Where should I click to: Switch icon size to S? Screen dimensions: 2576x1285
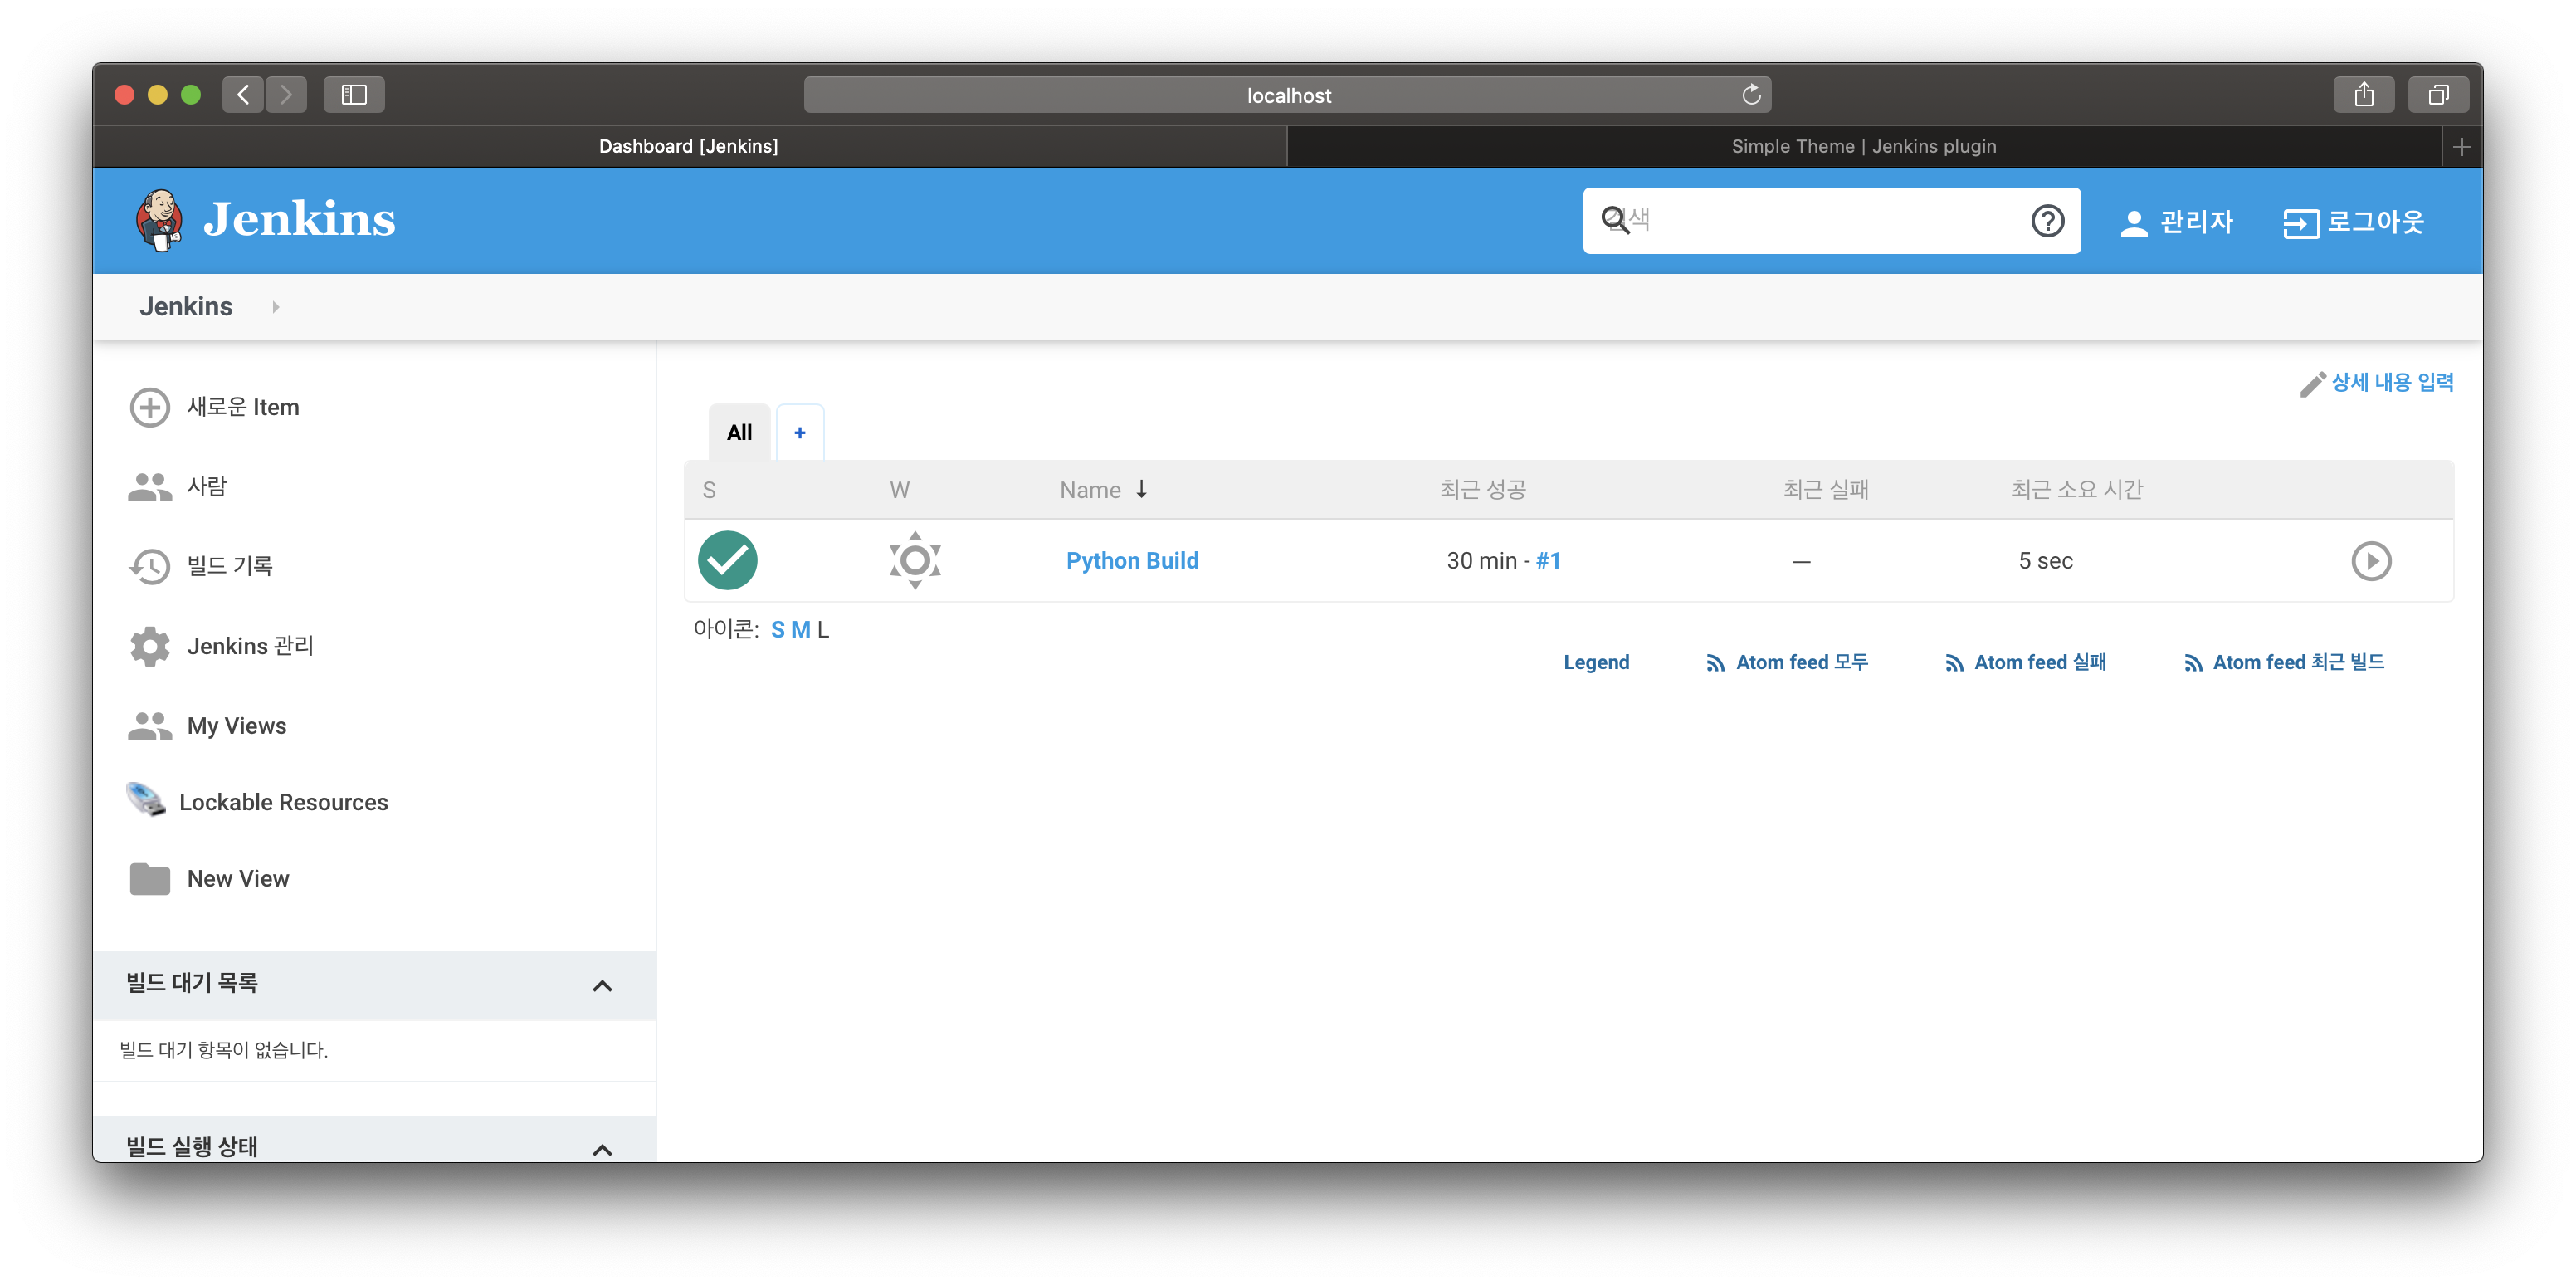[x=777, y=630]
